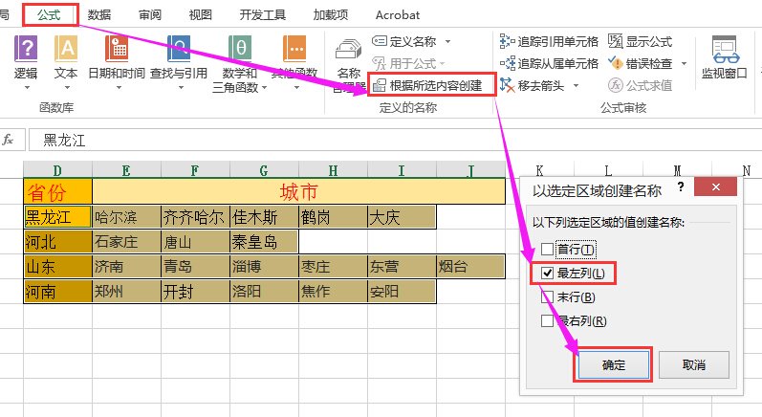Expand the Text (文本) dropdown arrow
The height and width of the screenshot is (417, 762).
click(67, 87)
